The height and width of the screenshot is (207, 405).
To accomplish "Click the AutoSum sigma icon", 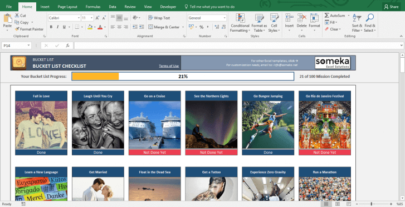I will (x=327, y=16).
